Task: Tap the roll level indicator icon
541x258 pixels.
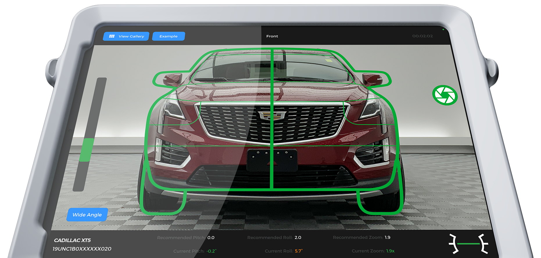Action: point(468,244)
